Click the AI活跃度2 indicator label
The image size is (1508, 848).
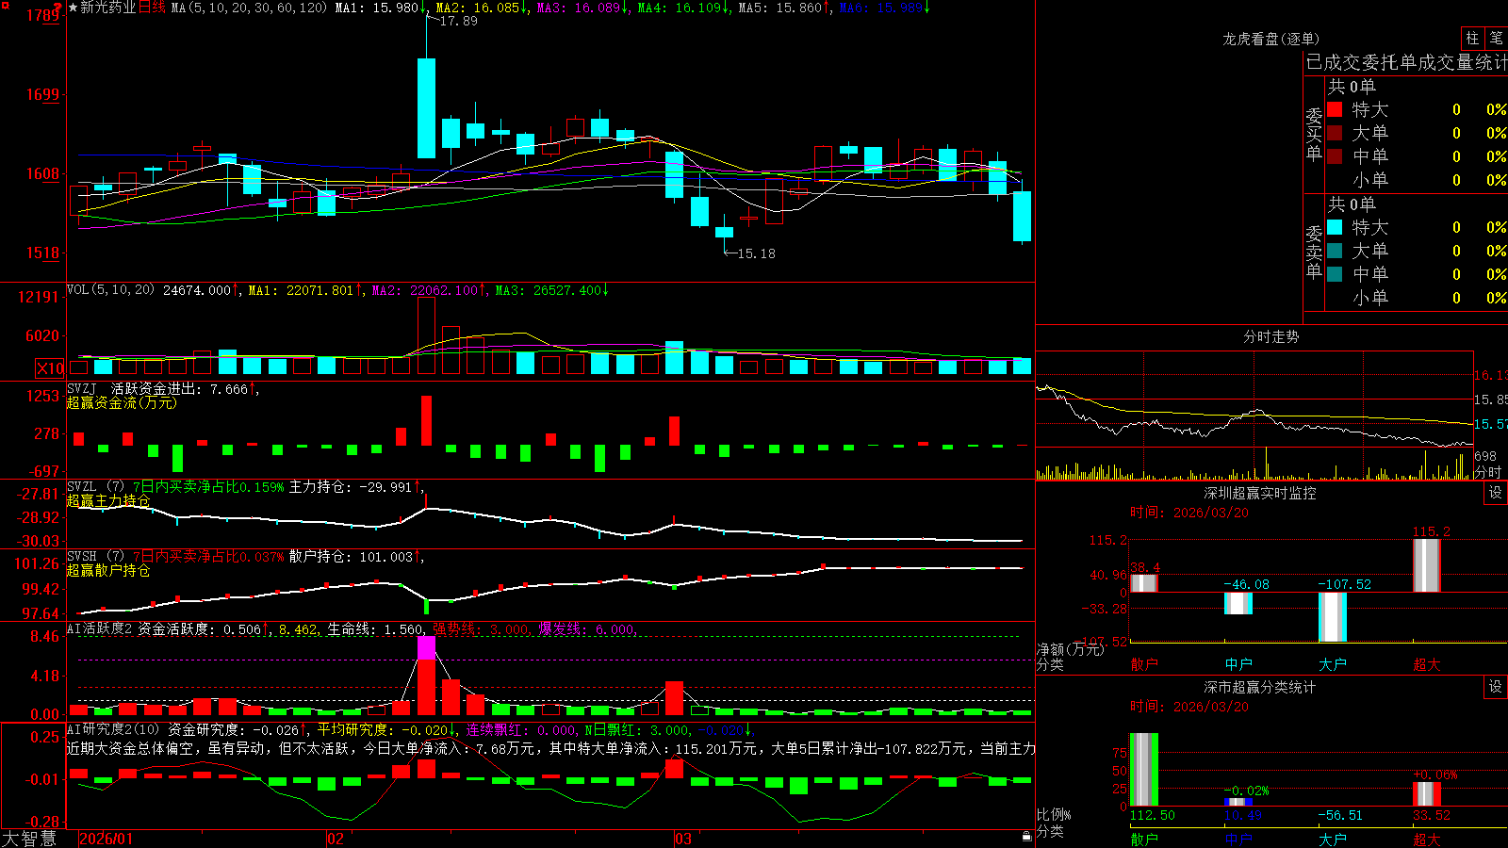(x=99, y=629)
